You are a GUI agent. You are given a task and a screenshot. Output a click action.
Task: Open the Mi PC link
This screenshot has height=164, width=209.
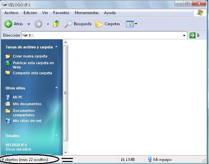coord(18,97)
